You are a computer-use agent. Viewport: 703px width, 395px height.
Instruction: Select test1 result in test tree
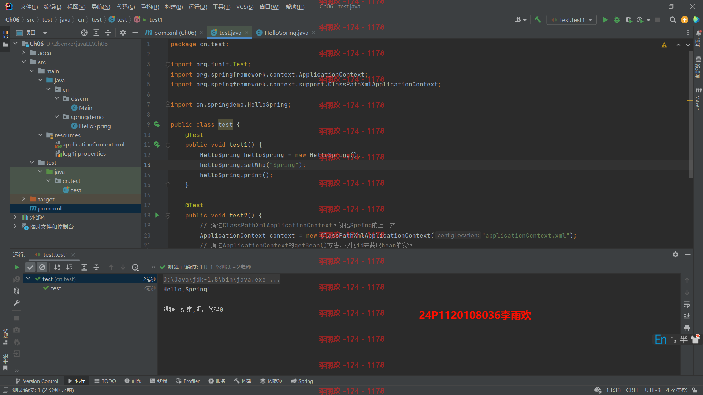pyautogui.click(x=57, y=288)
